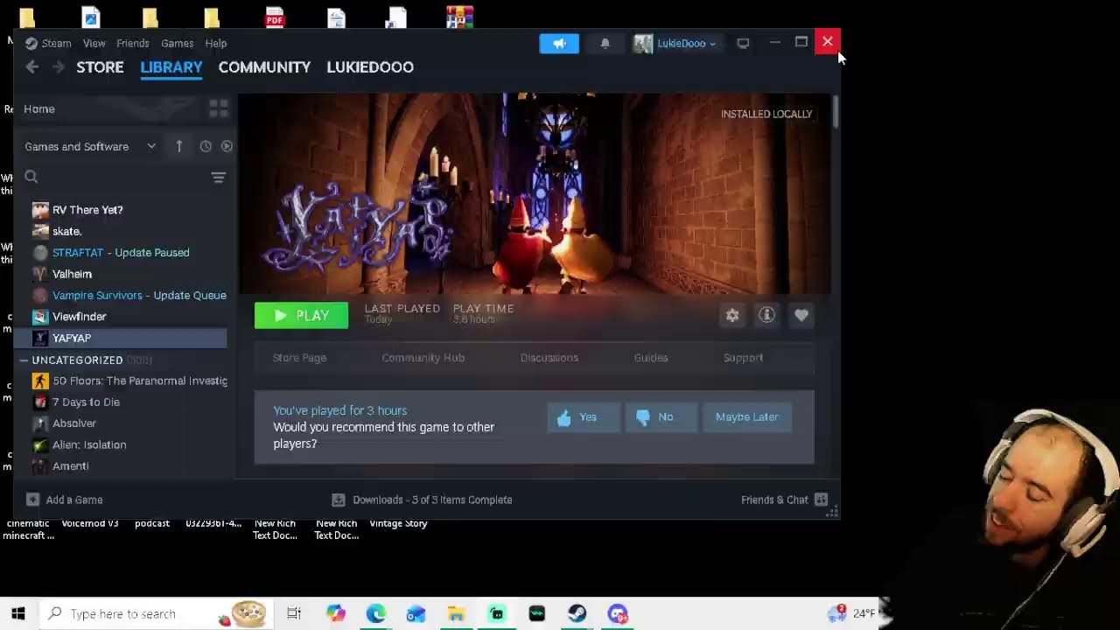1120x630 pixels.
Task: Switch to collections grid view icon
Action: pos(219,108)
